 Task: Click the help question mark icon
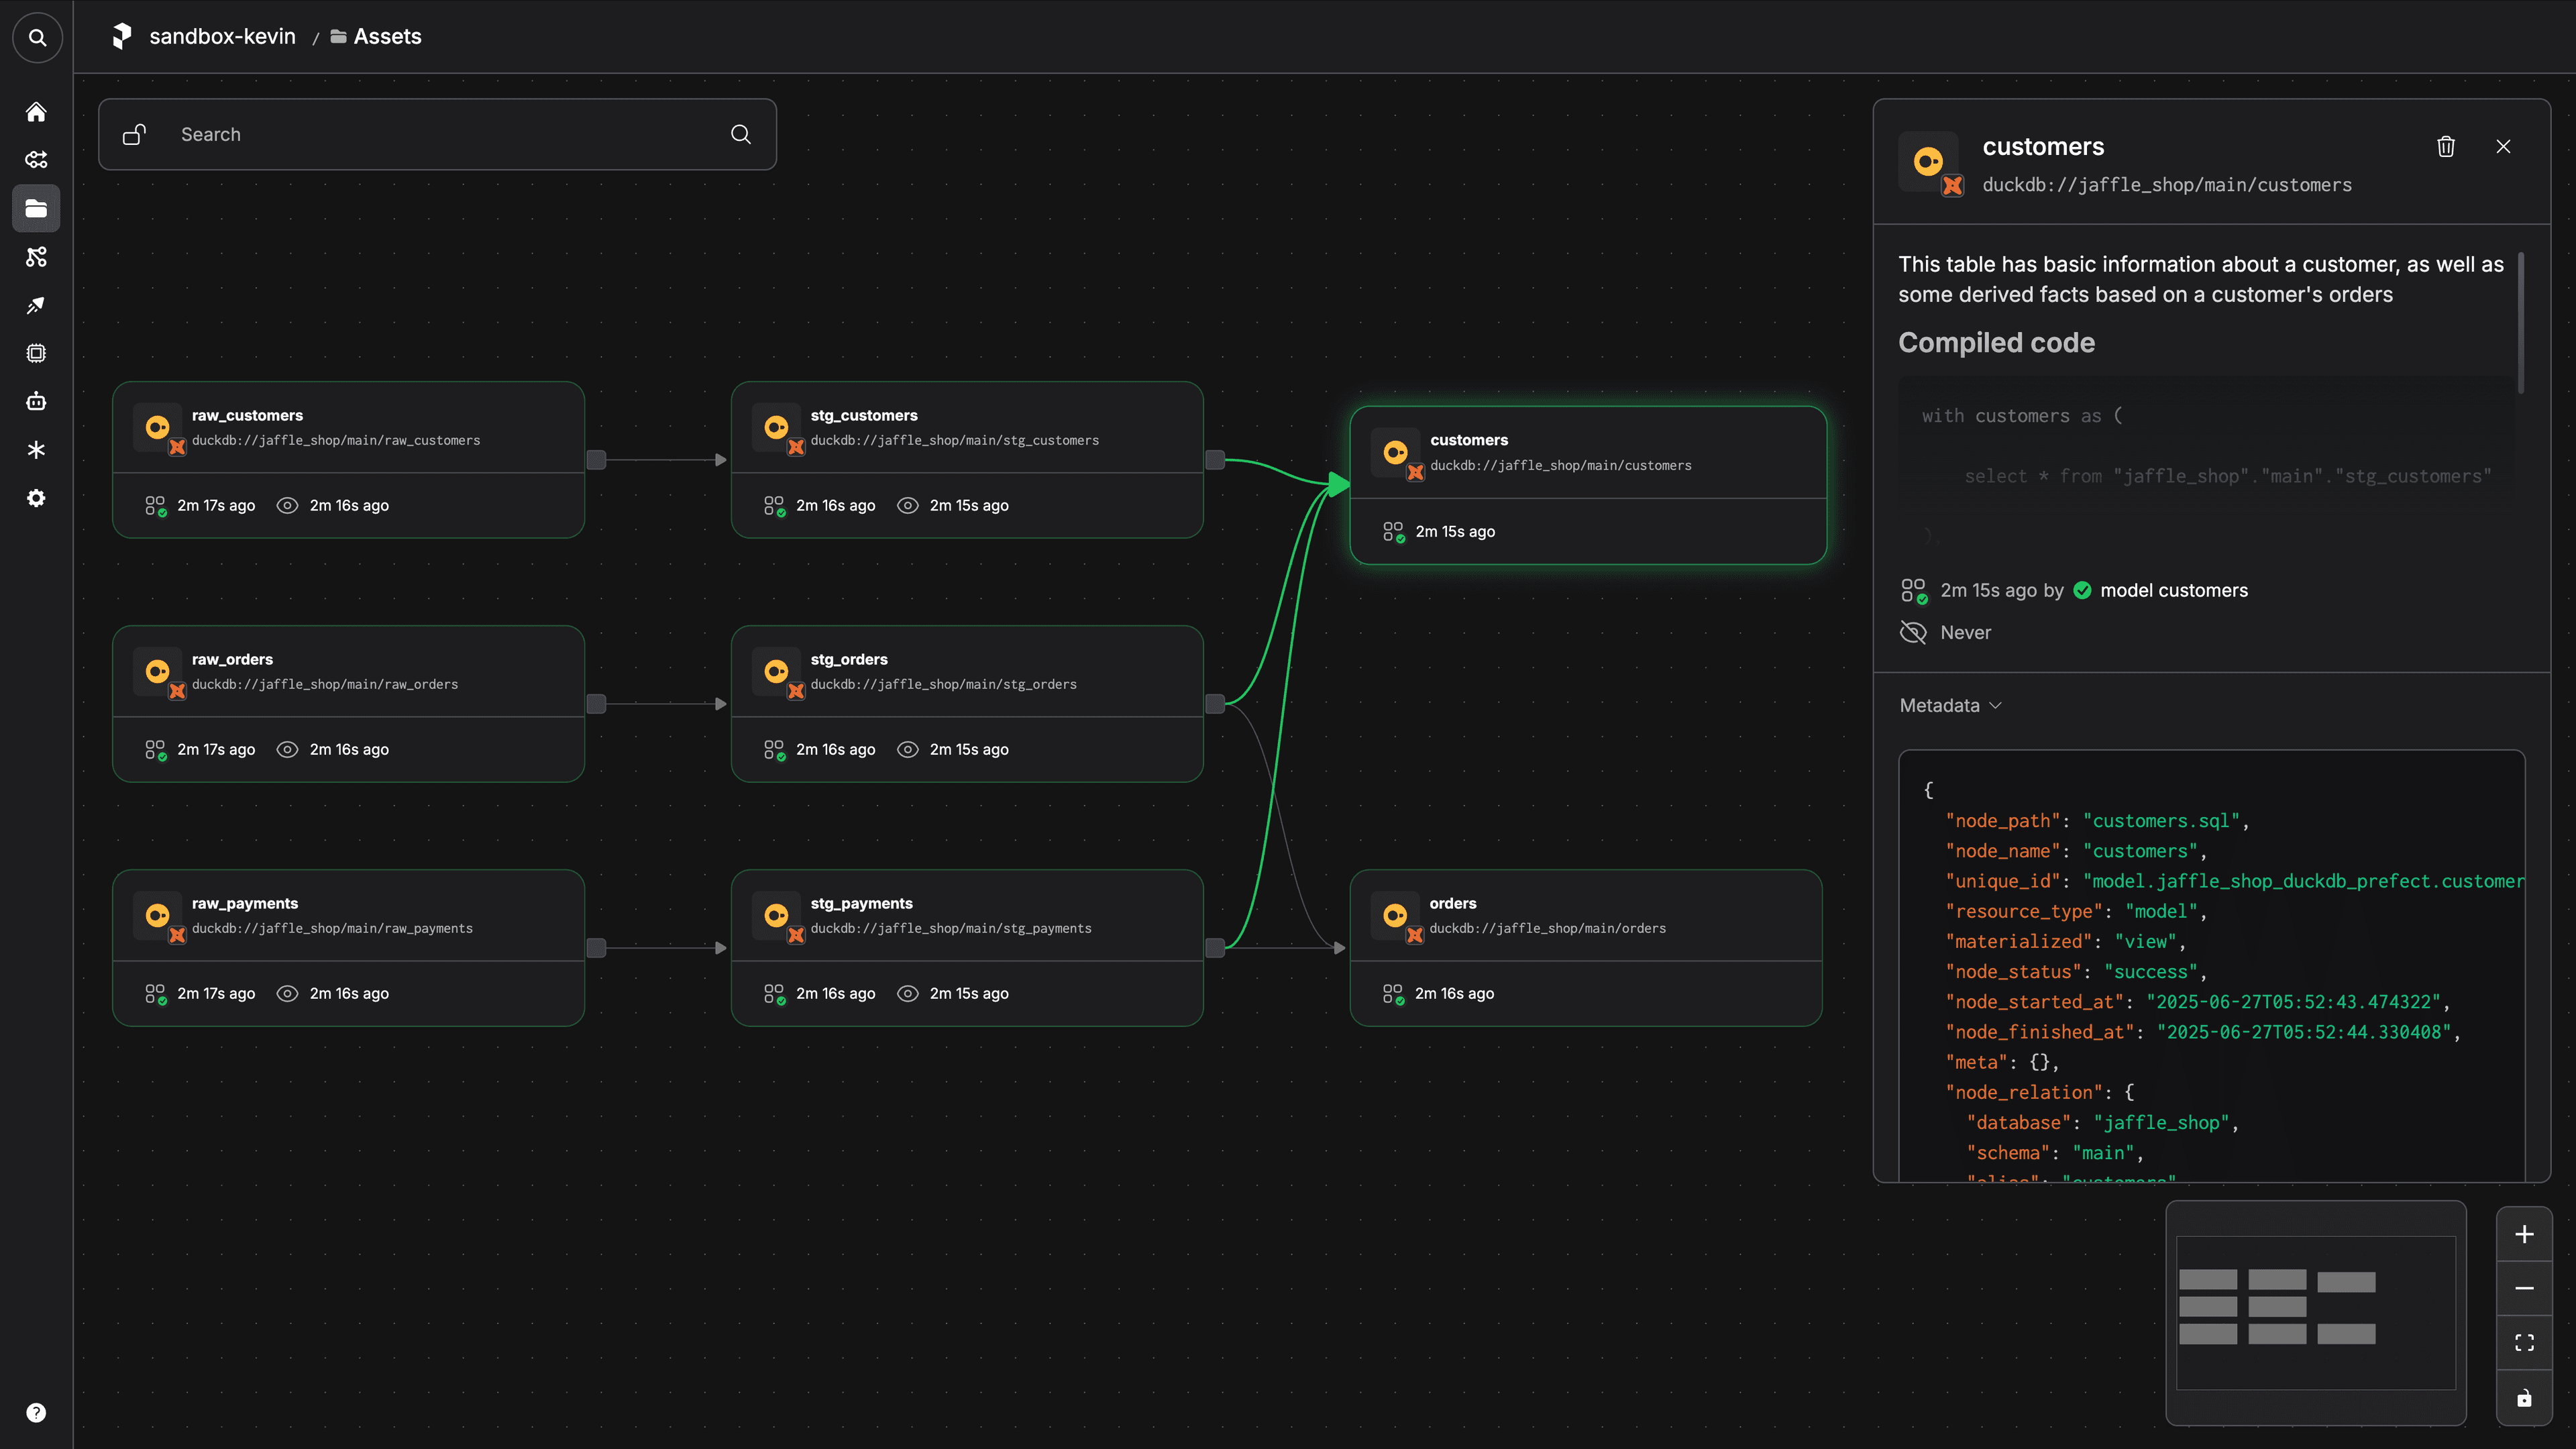click(x=36, y=1412)
